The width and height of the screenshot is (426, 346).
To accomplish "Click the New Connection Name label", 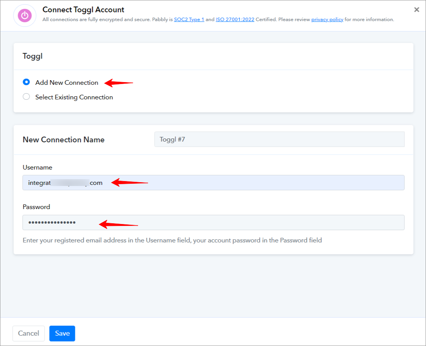I will pos(63,139).
